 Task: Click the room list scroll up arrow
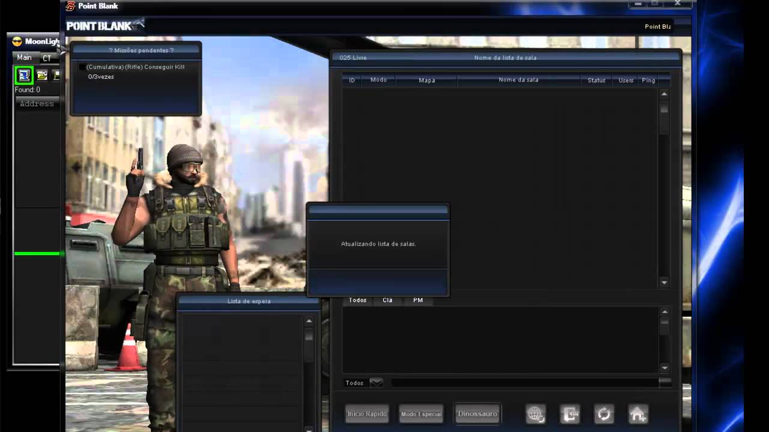coord(664,94)
